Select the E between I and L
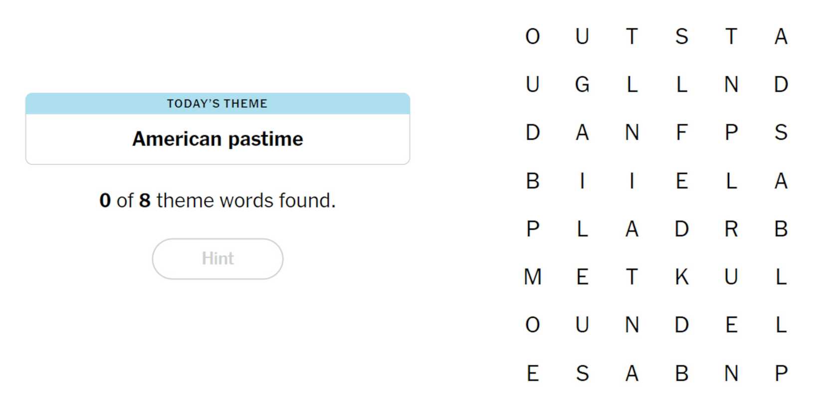This screenshot has width=823, height=411. point(681,181)
